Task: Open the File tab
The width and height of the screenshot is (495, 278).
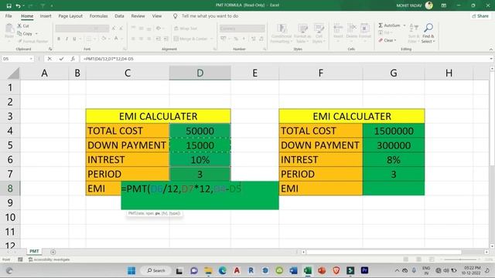Action: [9, 15]
